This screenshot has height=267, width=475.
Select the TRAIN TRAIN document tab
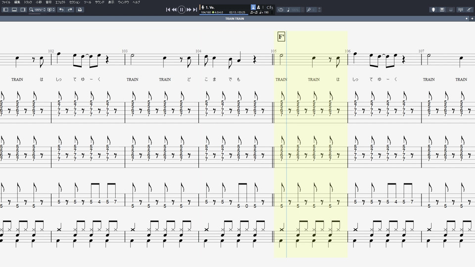point(235,19)
